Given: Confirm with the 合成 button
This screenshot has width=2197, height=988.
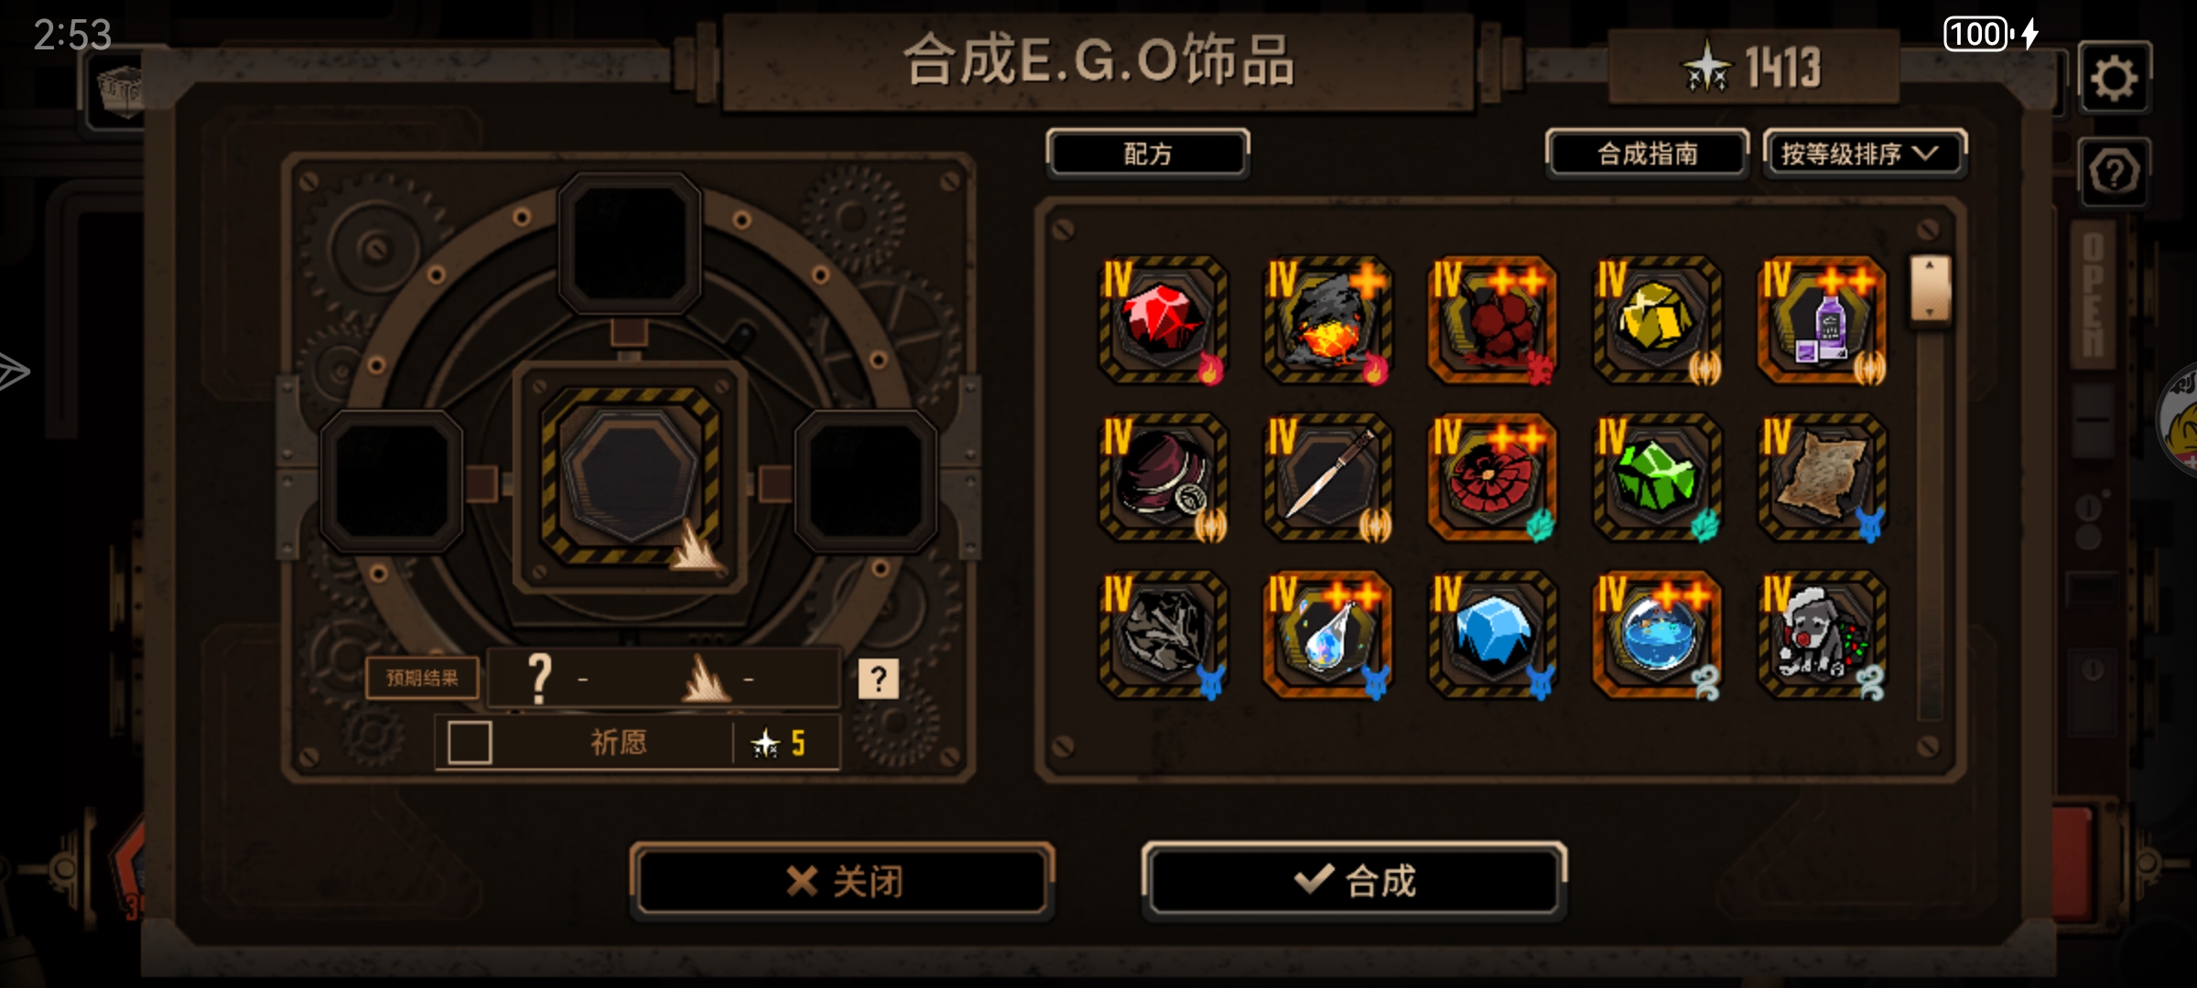Looking at the screenshot, I should tap(1354, 881).
